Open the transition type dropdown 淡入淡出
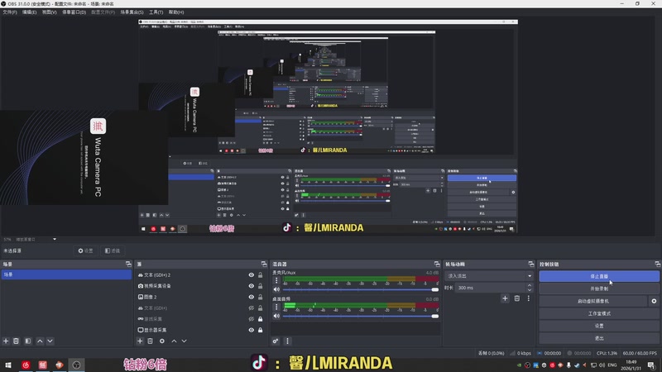The image size is (662, 372). pos(488,276)
